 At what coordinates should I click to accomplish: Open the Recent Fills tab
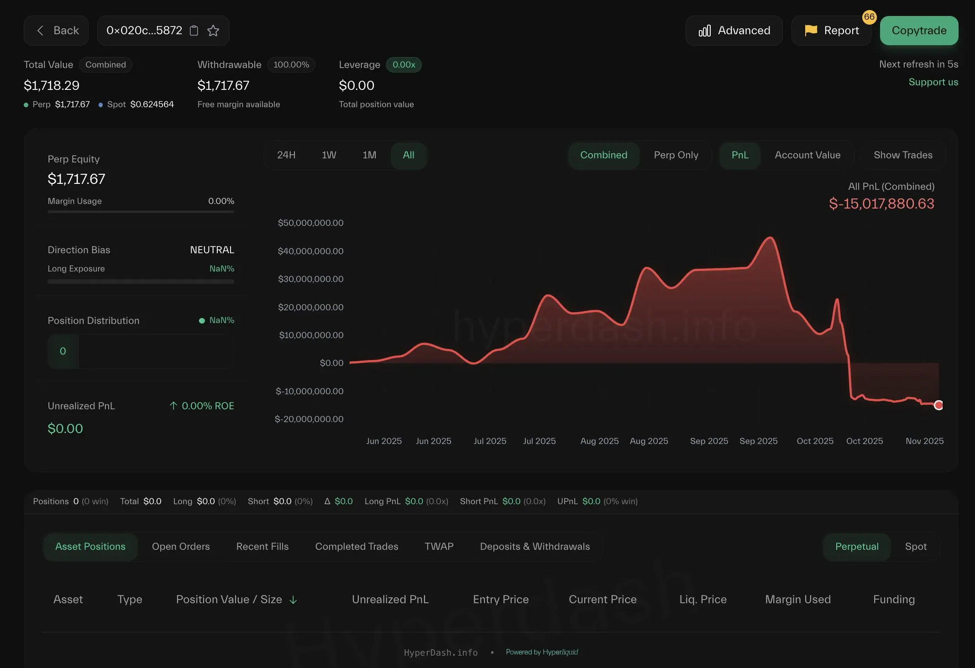click(x=262, y=547)
